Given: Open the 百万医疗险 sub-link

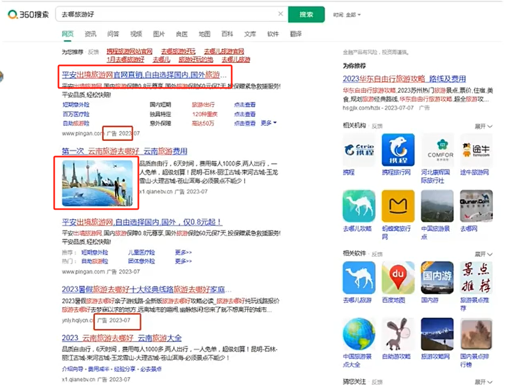Looking at the screenshot, I should pyautogui.click(x=76, y=114).
